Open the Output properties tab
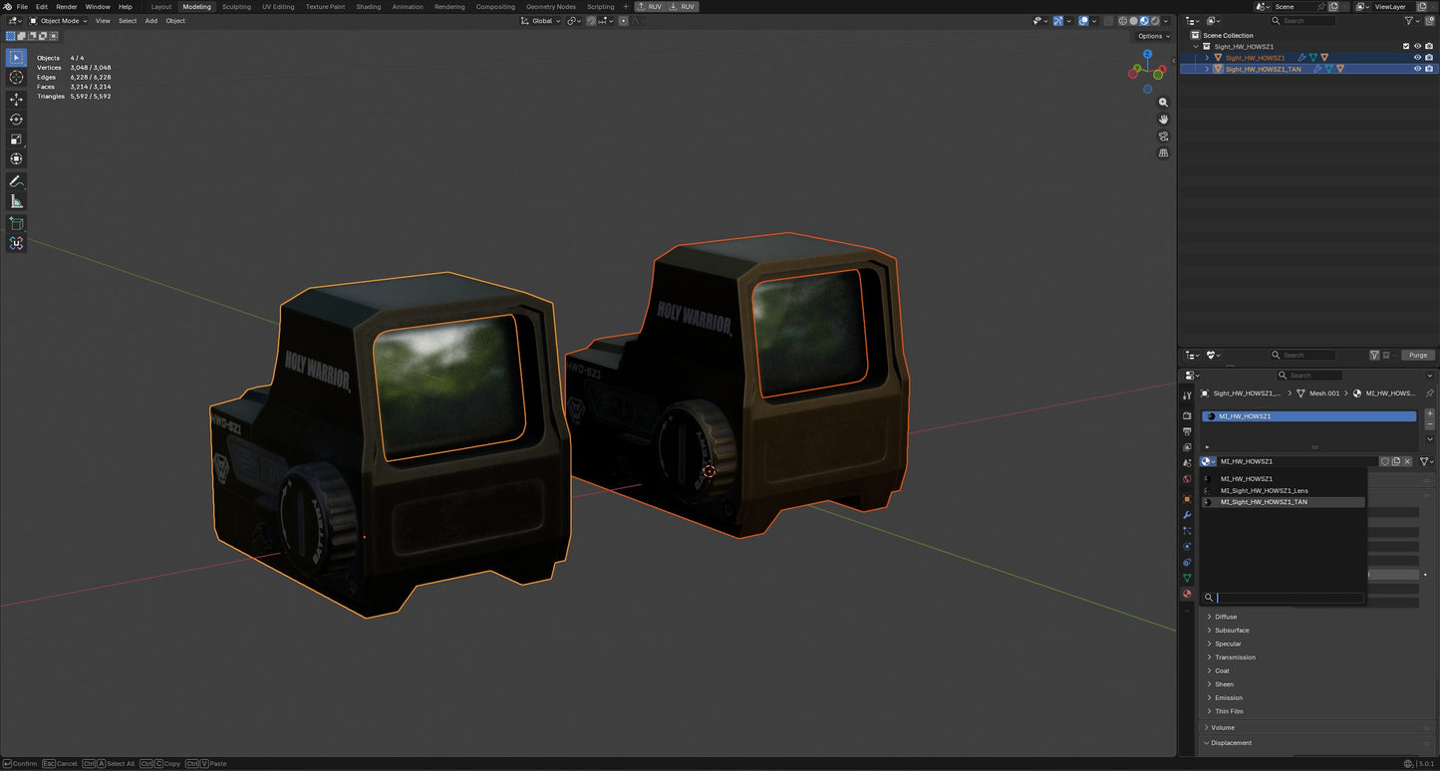 tap(1187, 431)
